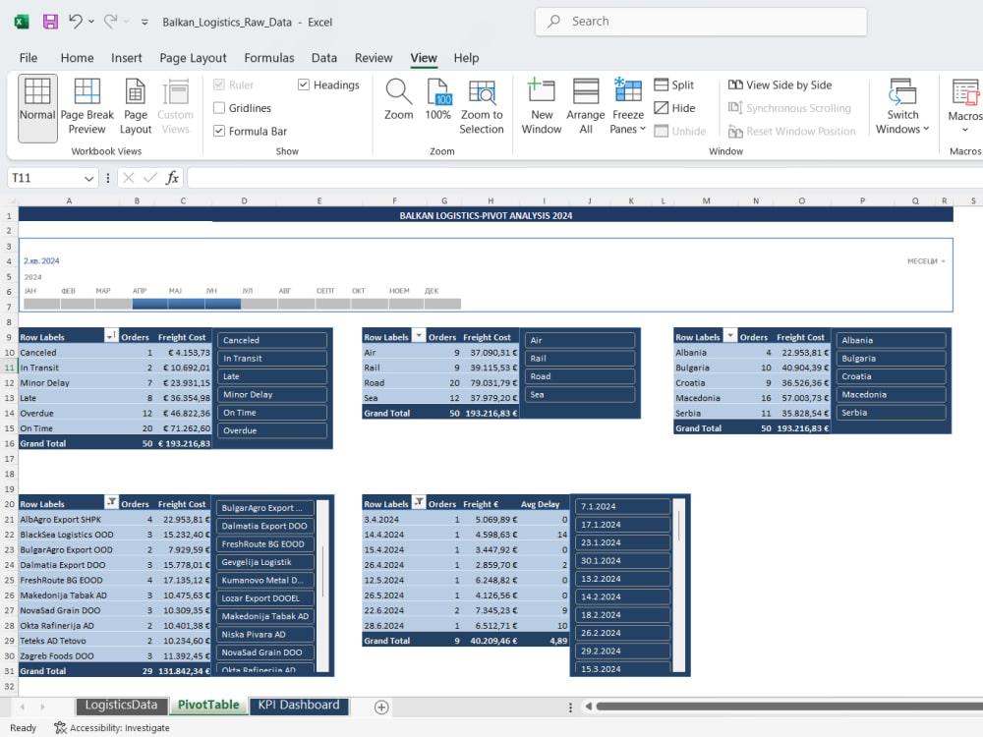983x737 pixels.
Task: Split the worksheet window
Action: tap(674, 85)
